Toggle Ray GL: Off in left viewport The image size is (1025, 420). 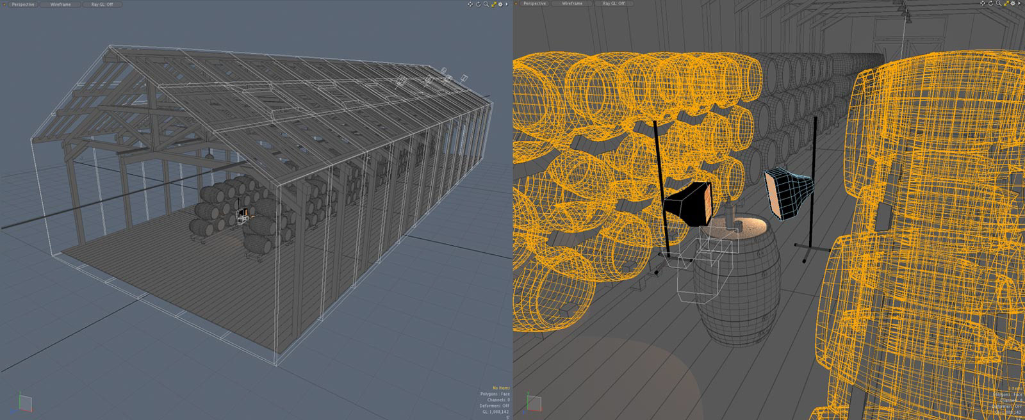click(x=101, y=4)
